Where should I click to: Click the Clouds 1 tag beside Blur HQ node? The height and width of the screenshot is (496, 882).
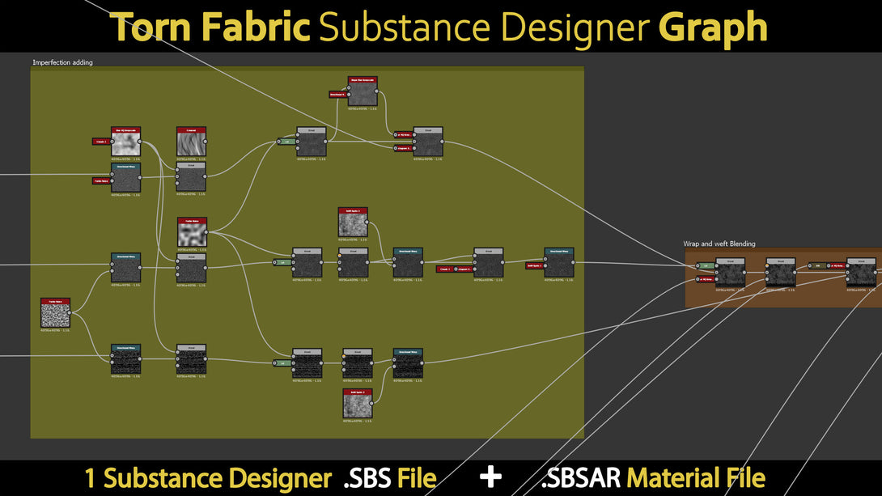point(100,141)
